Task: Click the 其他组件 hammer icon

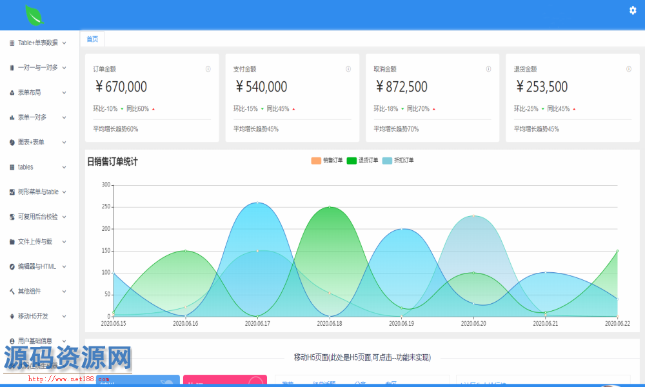Action: click(x=12, y=292)
